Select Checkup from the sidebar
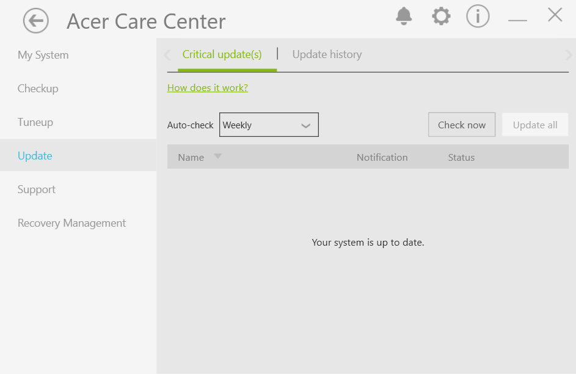576x374 pixels. (x=38, y=88)
